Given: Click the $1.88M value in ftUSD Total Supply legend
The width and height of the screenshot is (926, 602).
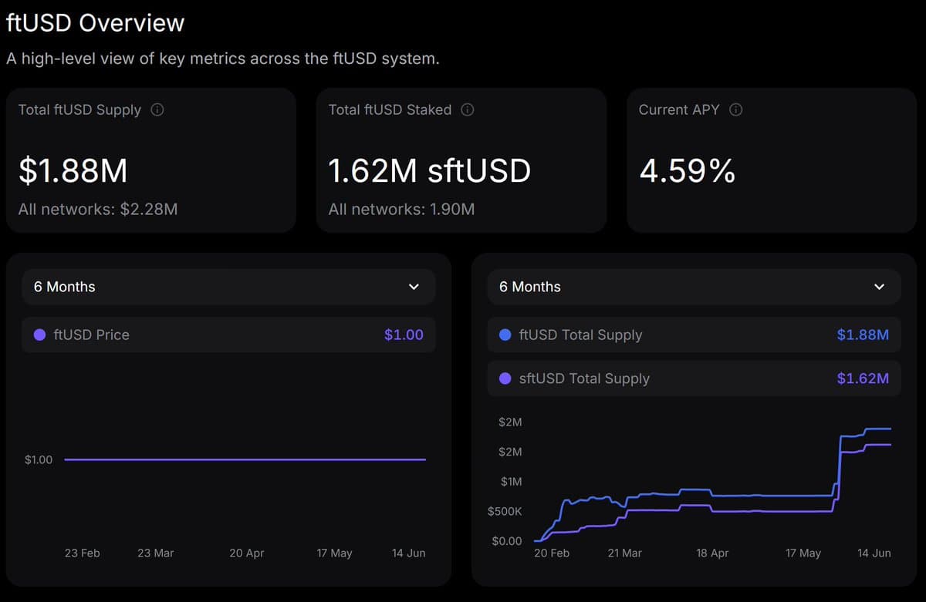Looking at the screenshot, I should click(x=863, y=335).
